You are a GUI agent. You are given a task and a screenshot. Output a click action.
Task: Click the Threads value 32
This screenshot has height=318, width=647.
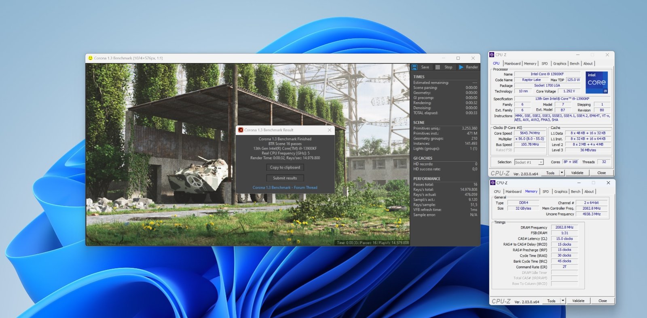tap(604, 162)
